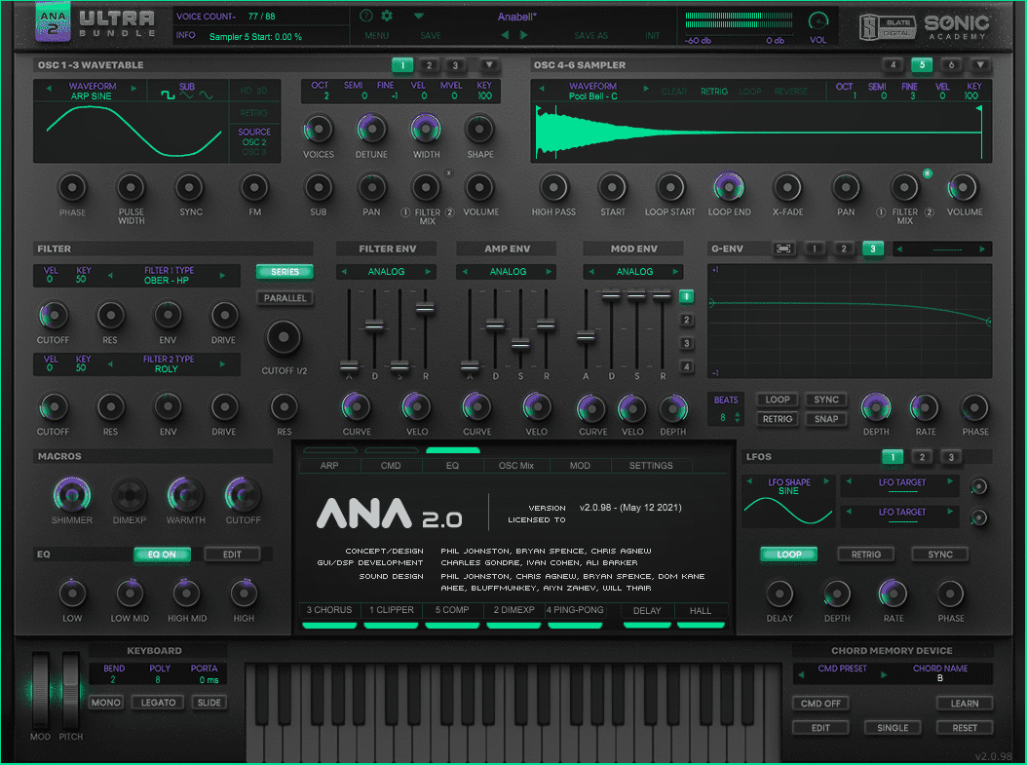Click the Width knob
Screen dimensions: 1027x765
426,130
